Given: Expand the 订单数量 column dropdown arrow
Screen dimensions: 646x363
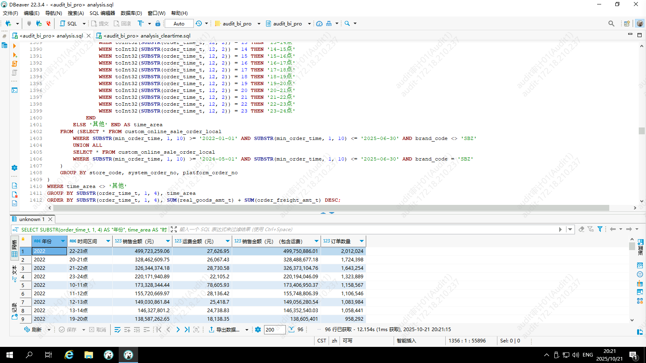Looking at the screenshot, I should pos(362,241).
